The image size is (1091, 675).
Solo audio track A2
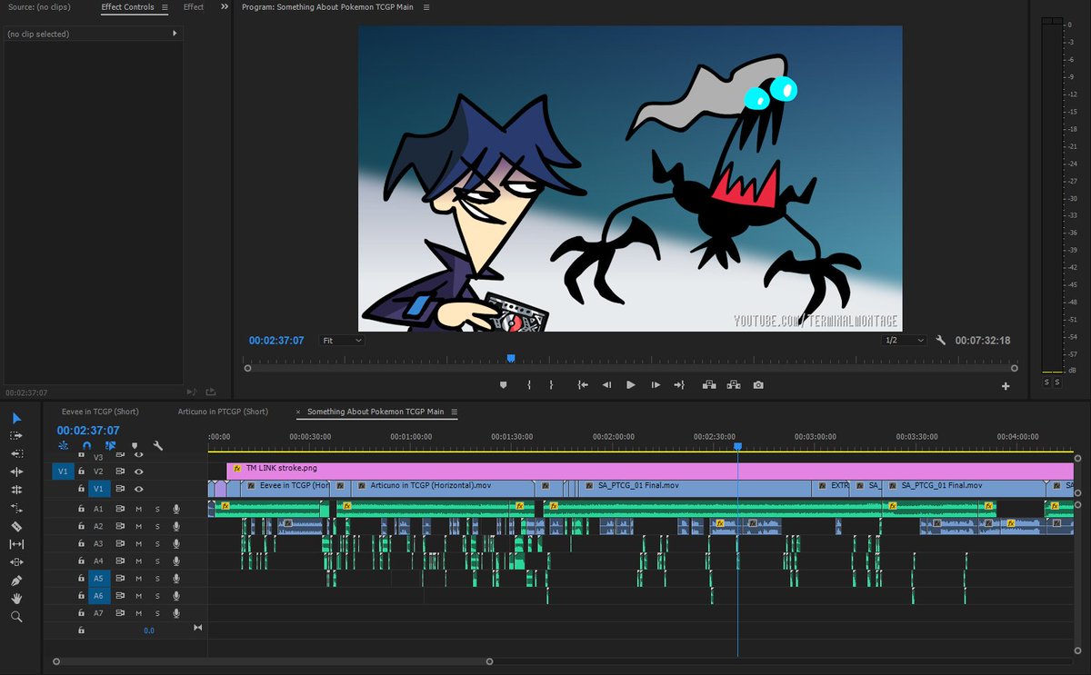tap(156, 525)
